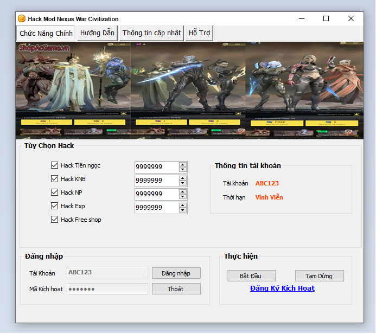
Task: Click the Thực hiện group heading
Action: click(241, 256)
